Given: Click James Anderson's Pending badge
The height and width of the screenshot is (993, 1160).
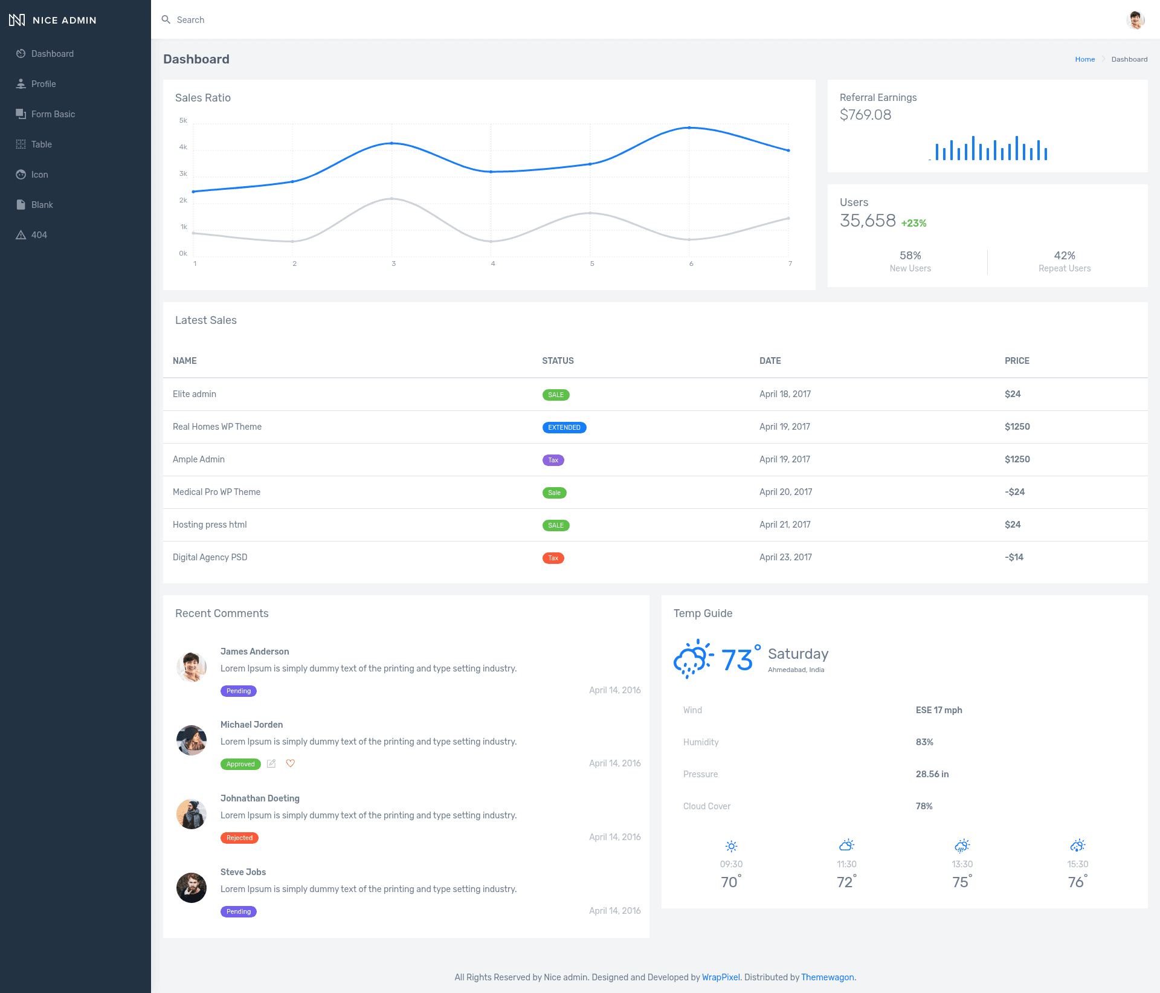Looking at the screenshot, I should (239, 691).
